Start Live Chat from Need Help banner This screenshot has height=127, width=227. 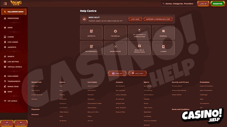coord(135,19)
